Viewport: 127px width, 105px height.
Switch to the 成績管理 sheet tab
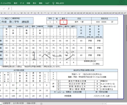point(7,103)
